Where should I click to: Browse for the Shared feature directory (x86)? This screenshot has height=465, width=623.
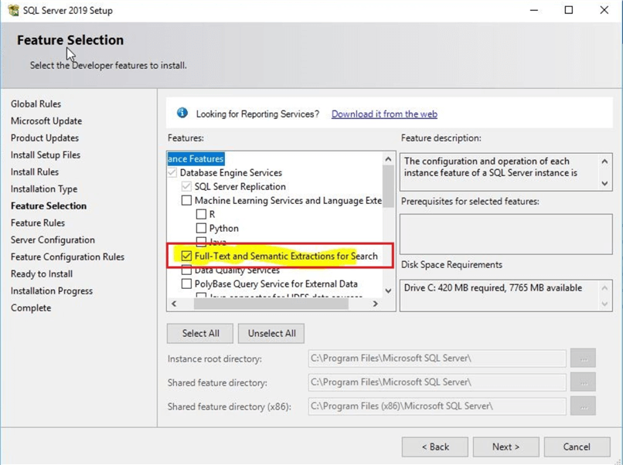tap(584, 406)
